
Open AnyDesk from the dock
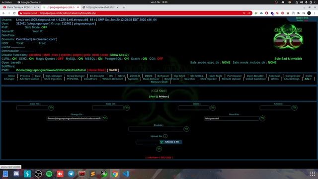[60, 174]
